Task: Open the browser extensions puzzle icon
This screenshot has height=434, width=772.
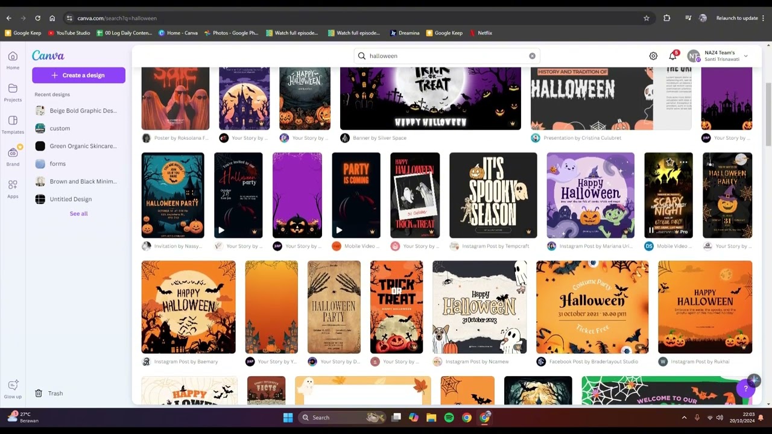Action: pyautogui.click(x=666, y=18)
